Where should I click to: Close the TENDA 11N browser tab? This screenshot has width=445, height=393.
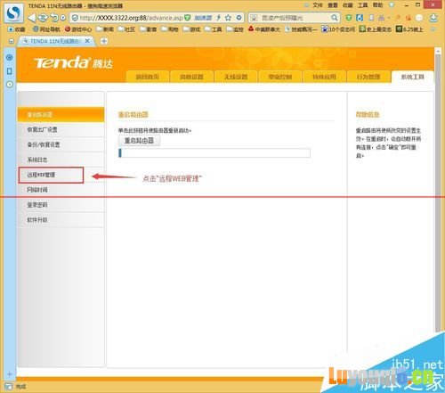click(x=87, y=41)
